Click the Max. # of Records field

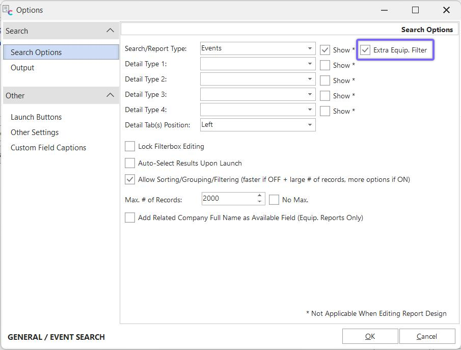point(227,199)
